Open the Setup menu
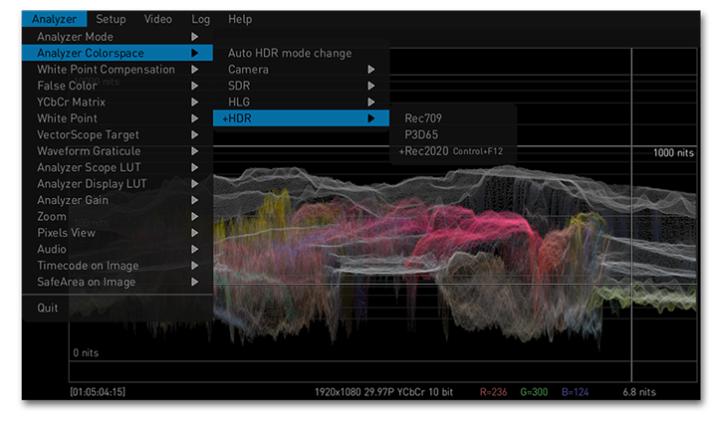This screenshot has width=717, height=421. (111, 19)
